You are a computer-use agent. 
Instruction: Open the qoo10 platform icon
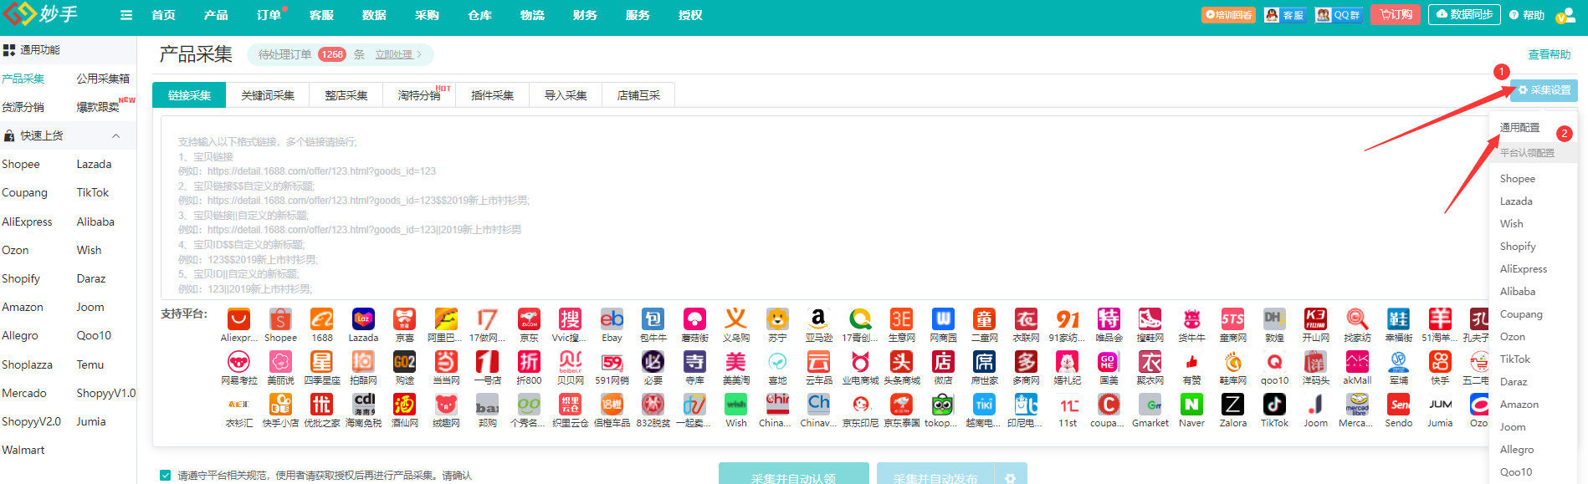(x=1274, y=361)
